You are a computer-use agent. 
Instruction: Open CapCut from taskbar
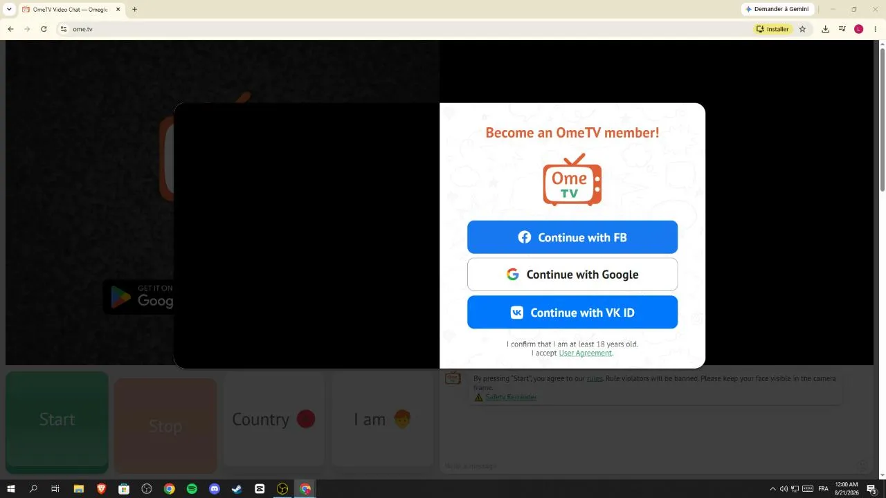tap(260, 488)
